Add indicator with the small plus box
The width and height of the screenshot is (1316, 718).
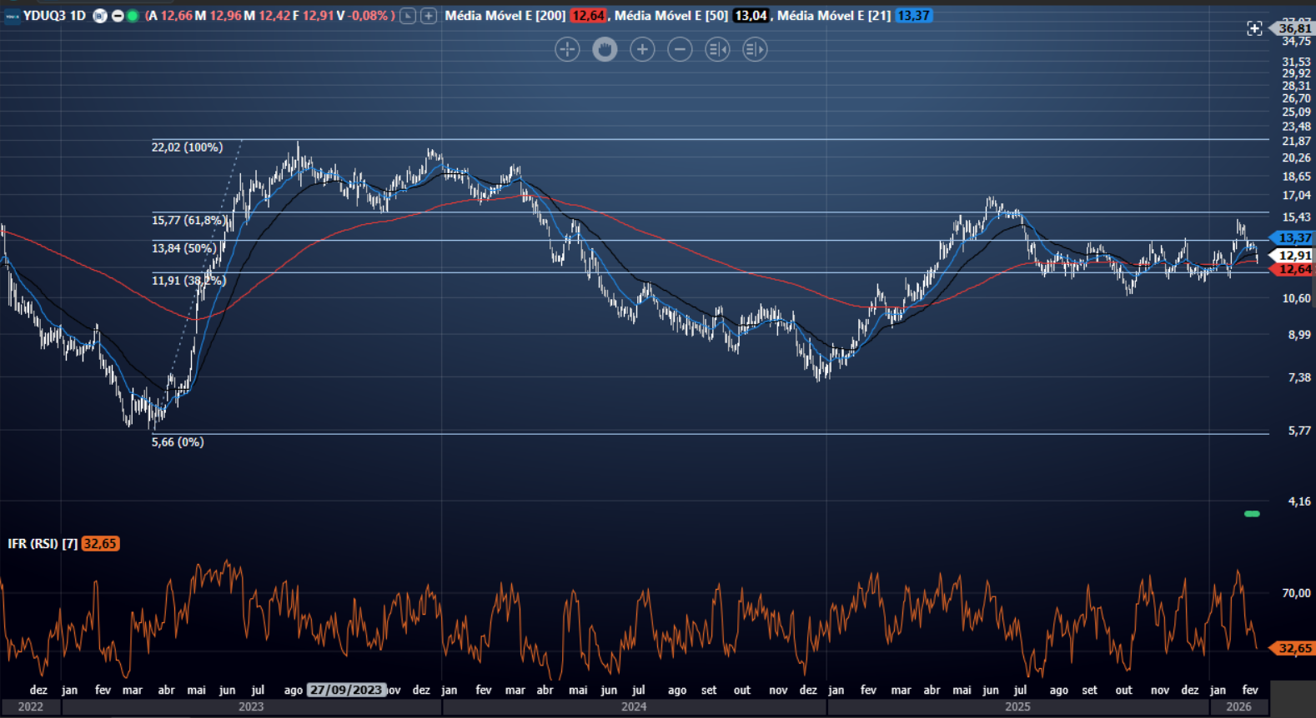pos(429,16)
